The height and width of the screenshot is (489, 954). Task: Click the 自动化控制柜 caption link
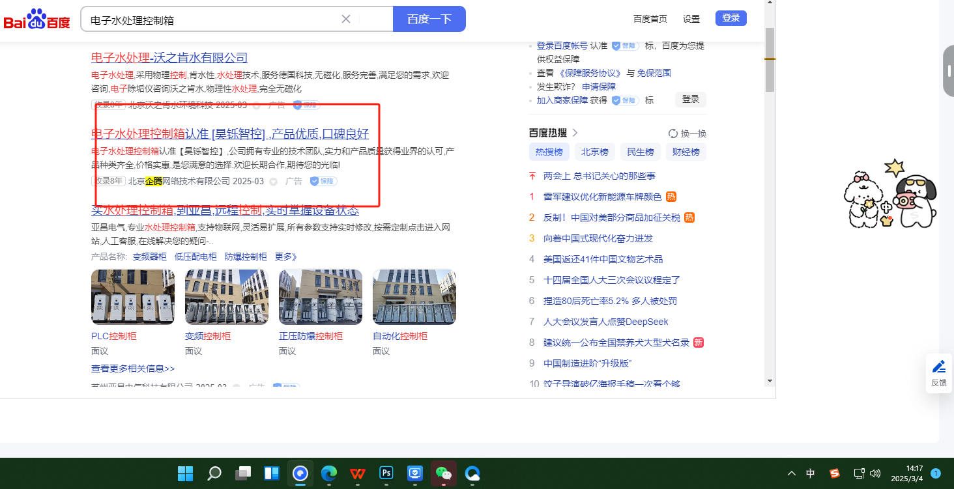[x=400, y=336]
